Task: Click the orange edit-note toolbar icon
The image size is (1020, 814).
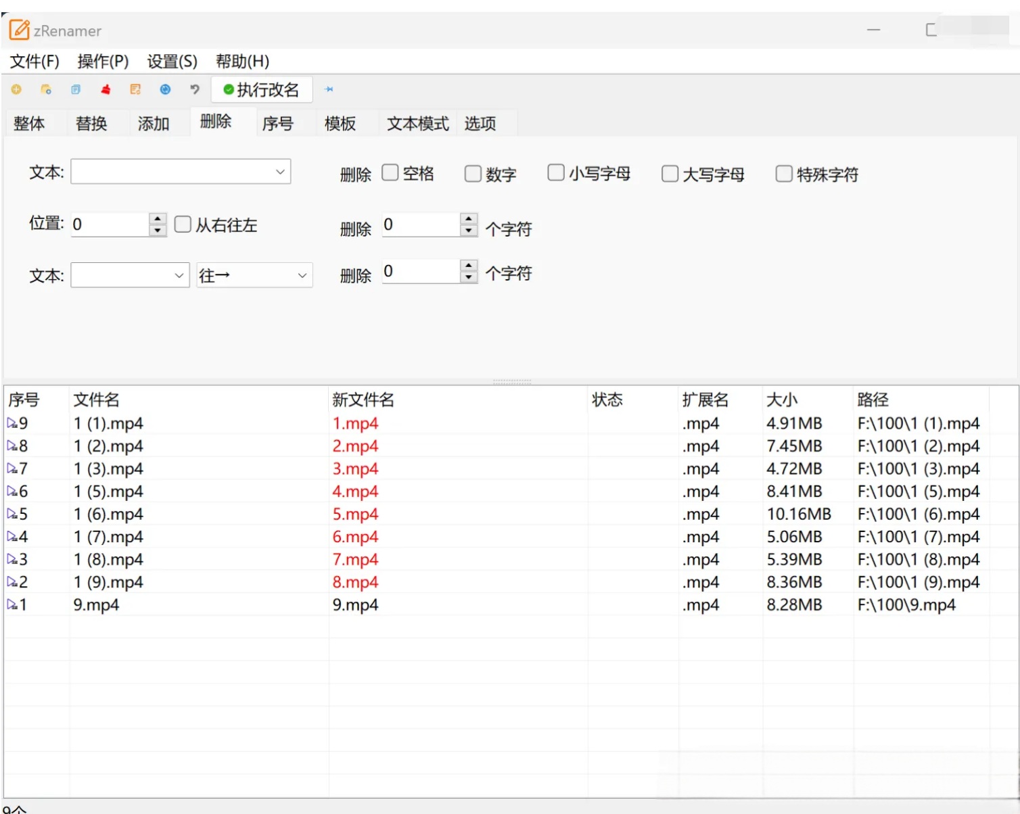Action: click(x=135, y=89)
